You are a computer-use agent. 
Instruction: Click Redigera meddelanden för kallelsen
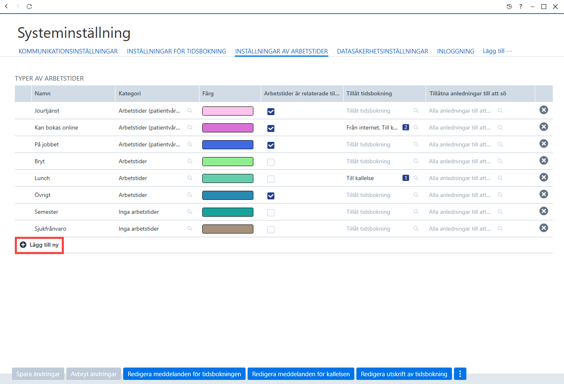click(301, 374)
